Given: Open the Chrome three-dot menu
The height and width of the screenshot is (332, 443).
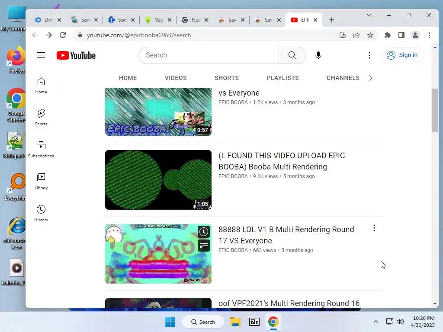Looking at the screenshot, I should pyautogui.click(x=429, y=35).
